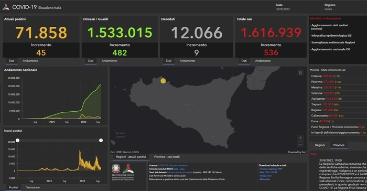The width and height of the screenshot is (367, 191).
Task: Switch to Andamento tab under Deceduti
Action: point(188,61)
